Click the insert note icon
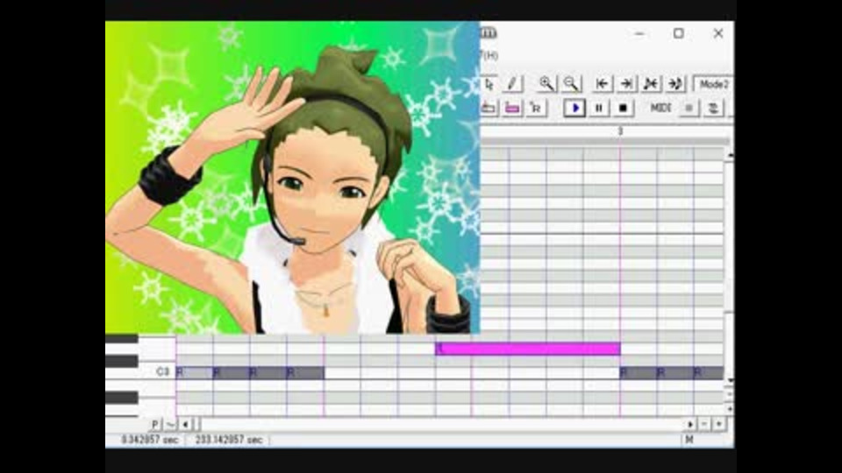The image size is (842, 473). pyautogui.click(x=489, y=109)
